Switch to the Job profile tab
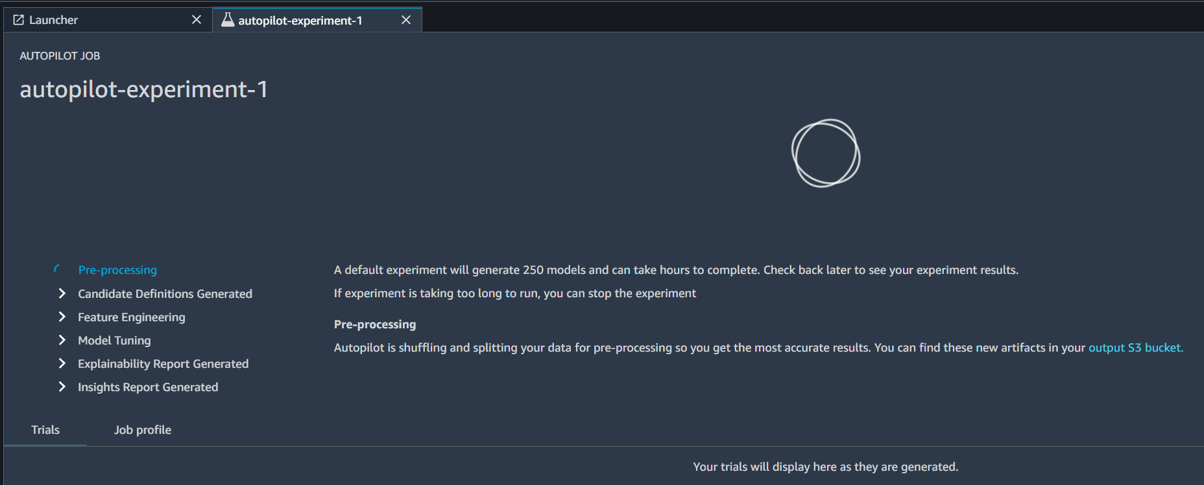This screenshot has height=485, width=1204. click(x=143, y=430)
